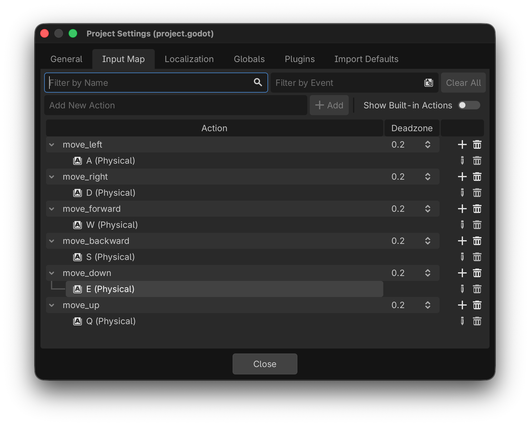Add an event to move_up action
The image size is (530, 426).
pos(462,305)
